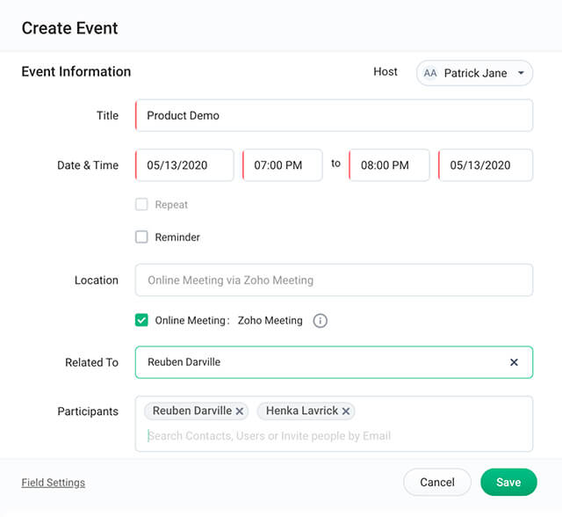Open the end date field after 08:00 PM
This screenshot has height=517, width=562.
pos(486,165)
